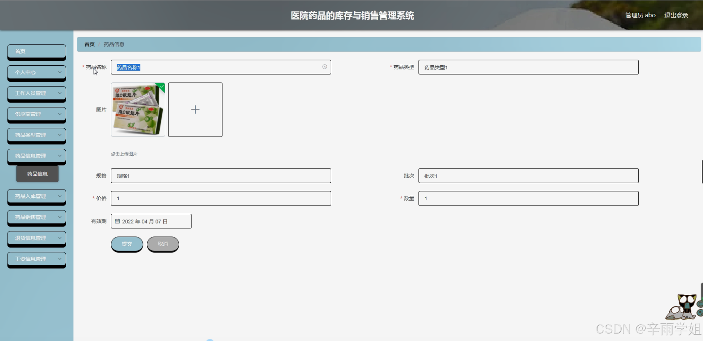Clear the 药品名称 field using the x icon
Viewport: 703px width, 341px height.
tap(324, 67)
